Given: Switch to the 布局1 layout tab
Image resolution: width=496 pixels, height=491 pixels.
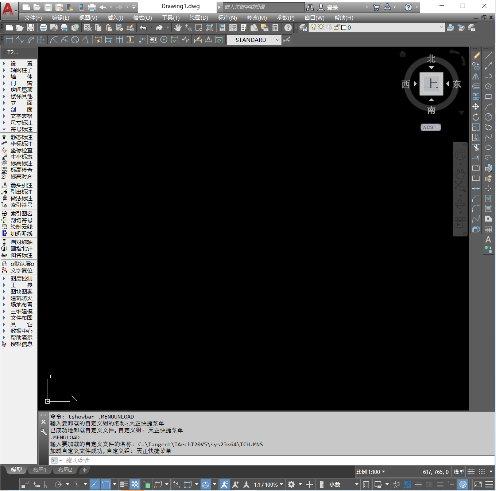Looking at the screenshot, I should click(40, 470).
